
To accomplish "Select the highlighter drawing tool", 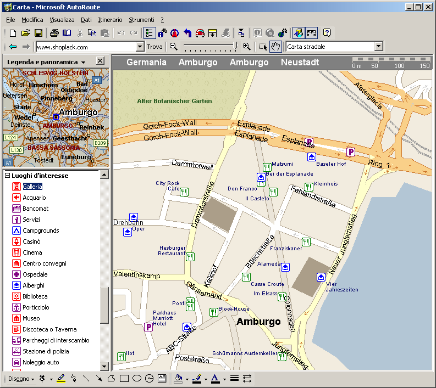I will (x=61, y=379).
